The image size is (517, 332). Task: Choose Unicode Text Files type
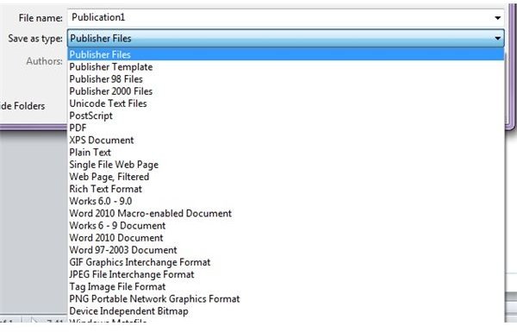coord(286,103)
